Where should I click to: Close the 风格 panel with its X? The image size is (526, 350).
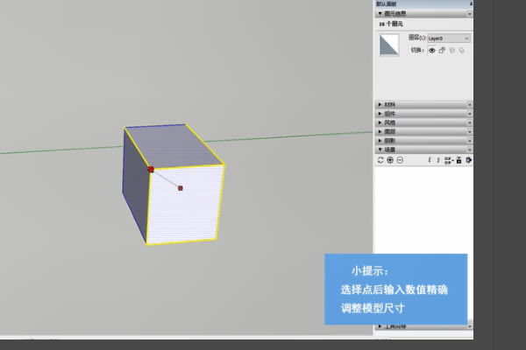pos(470,122)
